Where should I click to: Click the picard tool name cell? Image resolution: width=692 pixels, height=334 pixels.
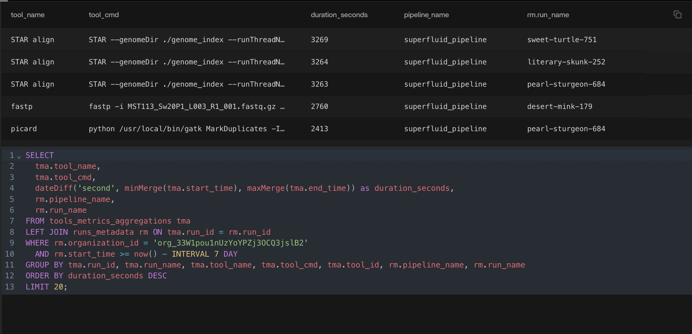24,129
